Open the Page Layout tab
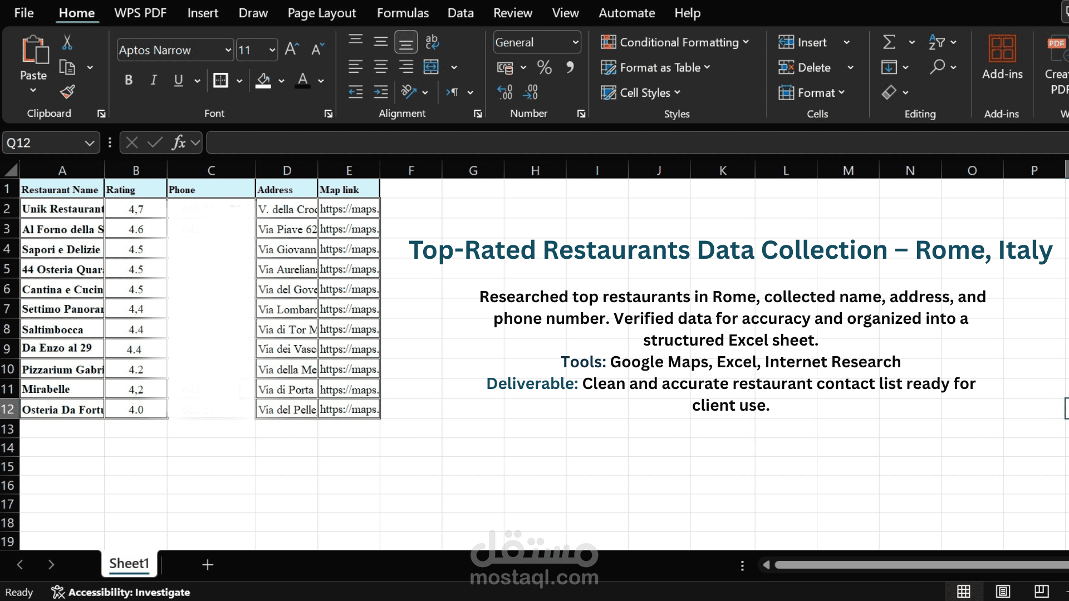The image size is (1069, 601). 321,13
